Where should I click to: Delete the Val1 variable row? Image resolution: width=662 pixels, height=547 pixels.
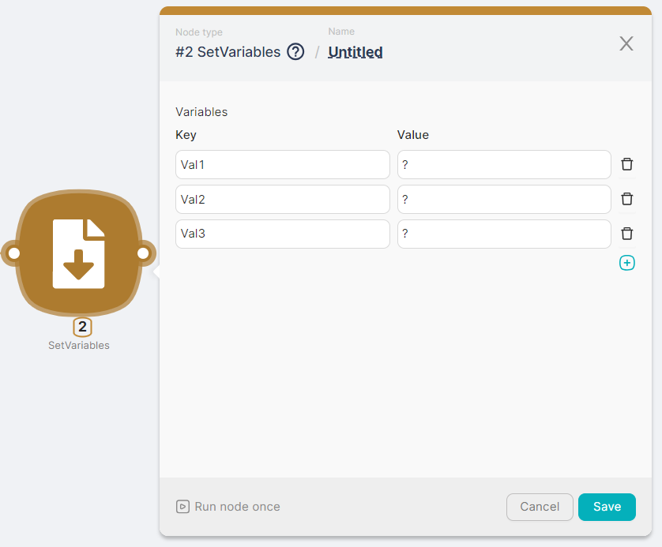(x=626, y=164)
